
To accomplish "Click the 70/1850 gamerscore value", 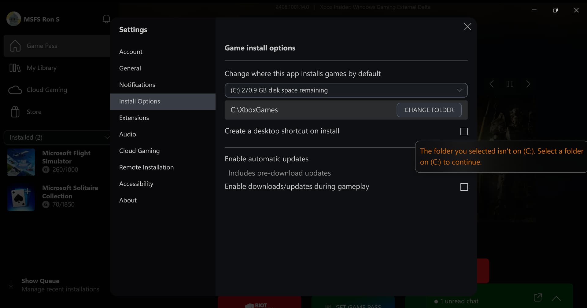I will 63,204.
